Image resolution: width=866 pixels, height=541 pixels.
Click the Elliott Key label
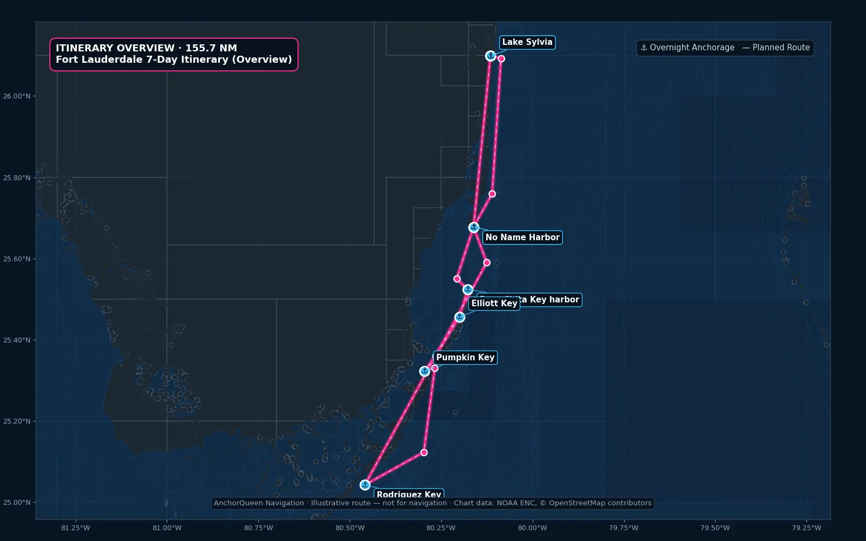coord(494,303)
